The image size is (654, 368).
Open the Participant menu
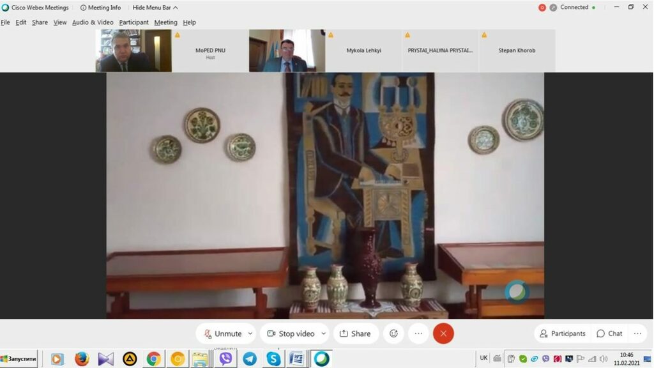[133, 22]
